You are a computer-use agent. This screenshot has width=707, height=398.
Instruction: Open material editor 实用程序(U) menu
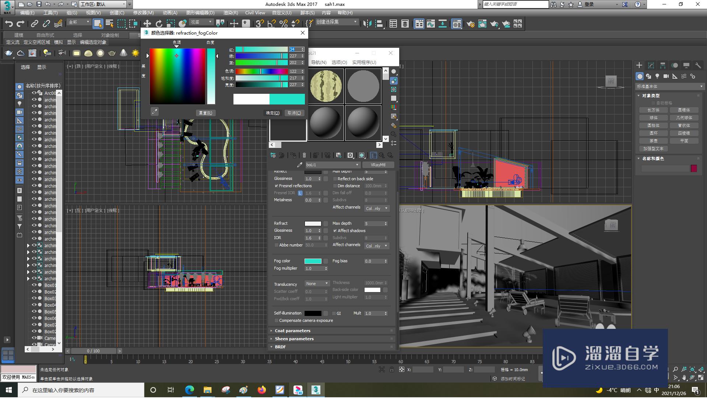point(364,63)
